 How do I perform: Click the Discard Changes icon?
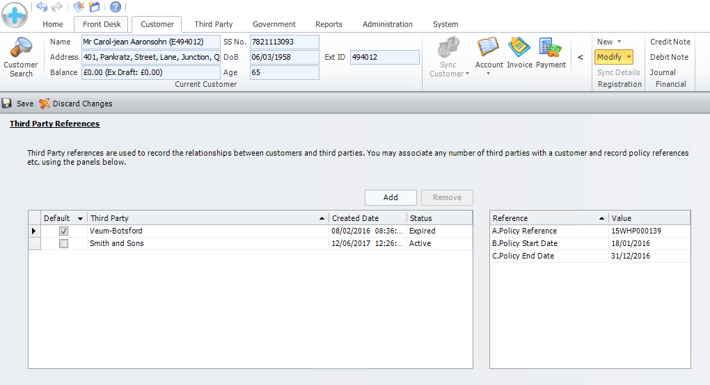45,104
